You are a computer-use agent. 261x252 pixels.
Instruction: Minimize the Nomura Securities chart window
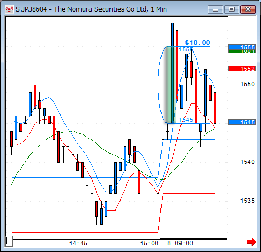215,9
